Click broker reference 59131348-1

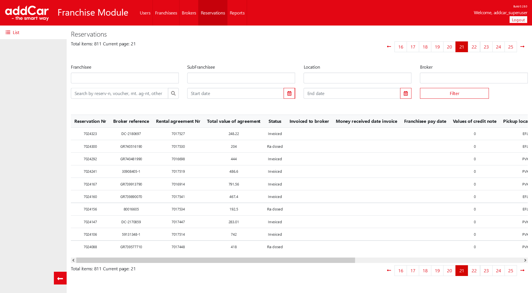[131, 235]
